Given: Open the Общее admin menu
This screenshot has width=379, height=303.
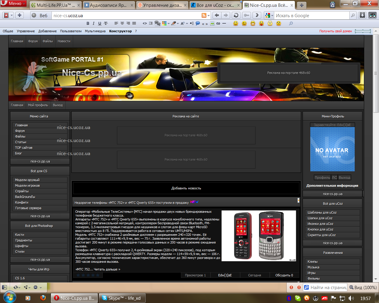Looking at the screenshot, I should click(8, 31).
